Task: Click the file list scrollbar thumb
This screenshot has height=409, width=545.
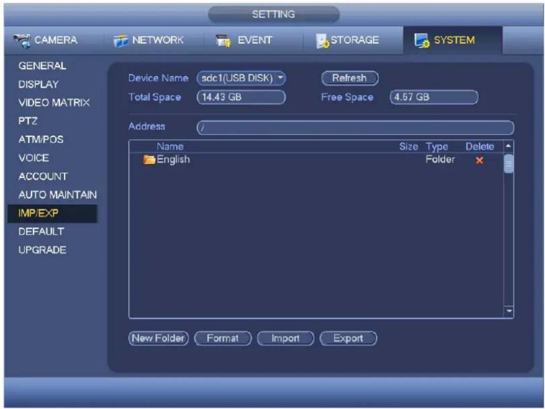Action: [508, 164]
